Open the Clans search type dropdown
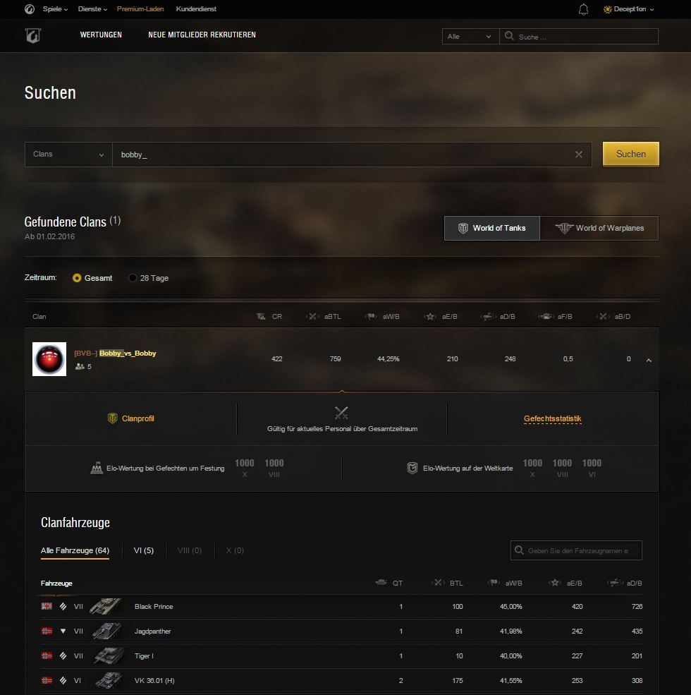The width and height of the screenshot is (691, 695). point(68,155)
